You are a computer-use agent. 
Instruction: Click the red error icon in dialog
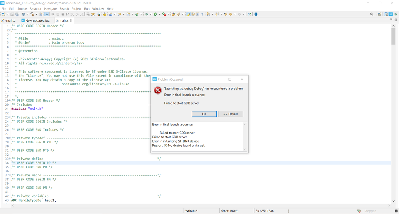(x=158, y=90)
